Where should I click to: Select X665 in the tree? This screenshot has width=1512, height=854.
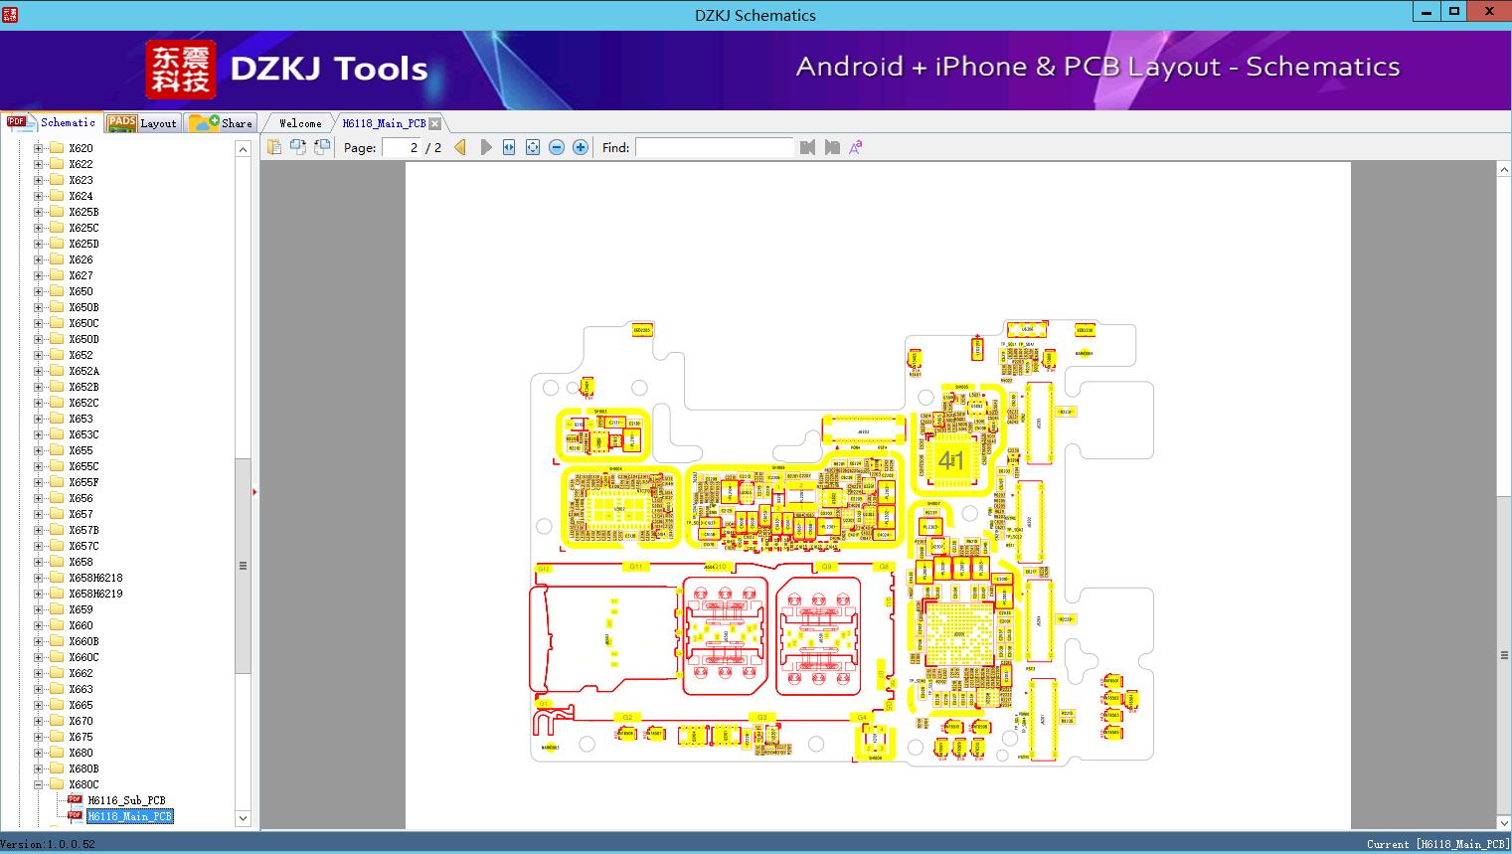click(81, 705)
